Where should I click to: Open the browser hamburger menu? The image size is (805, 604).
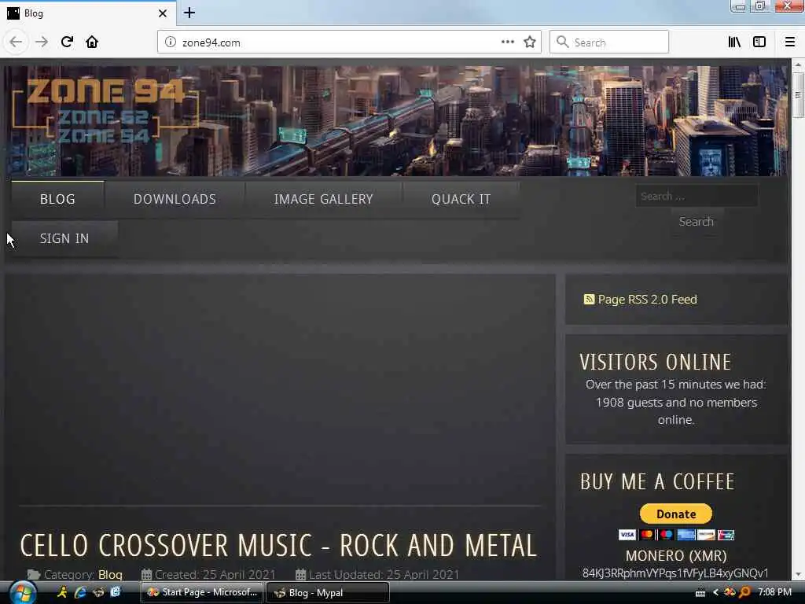790,42
